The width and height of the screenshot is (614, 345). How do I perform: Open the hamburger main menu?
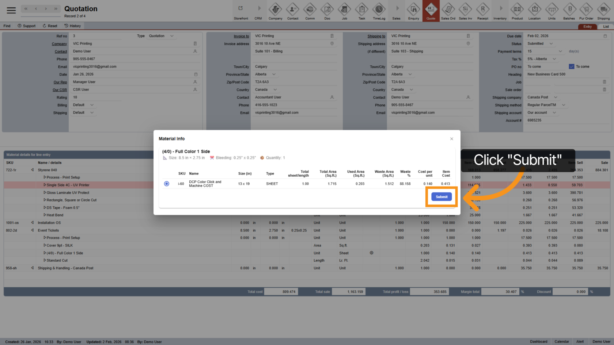[x=11, y=10]
